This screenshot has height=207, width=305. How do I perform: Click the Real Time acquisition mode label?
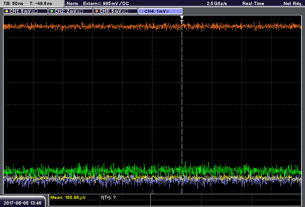pos(253,4)
